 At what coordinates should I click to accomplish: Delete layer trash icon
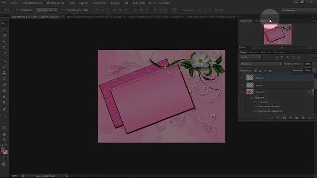click(309, 118)
